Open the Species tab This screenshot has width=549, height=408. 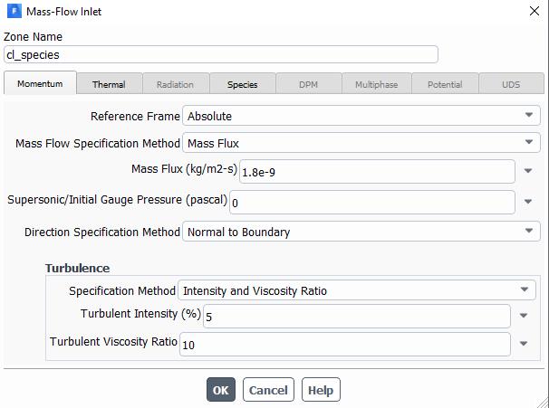click(x=243, y=84)
